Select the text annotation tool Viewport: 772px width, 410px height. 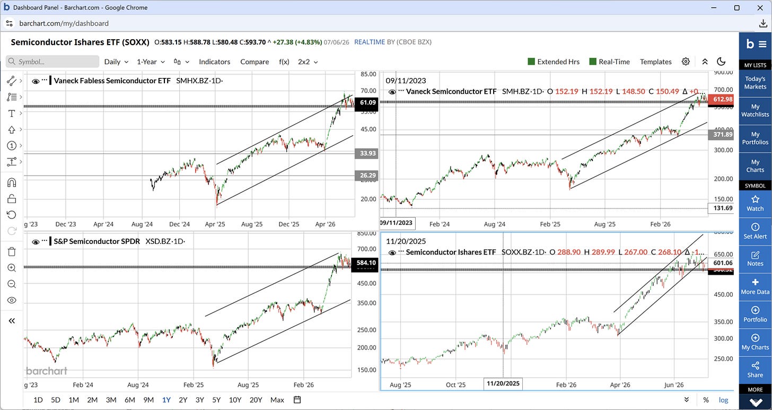coord(11,114)
